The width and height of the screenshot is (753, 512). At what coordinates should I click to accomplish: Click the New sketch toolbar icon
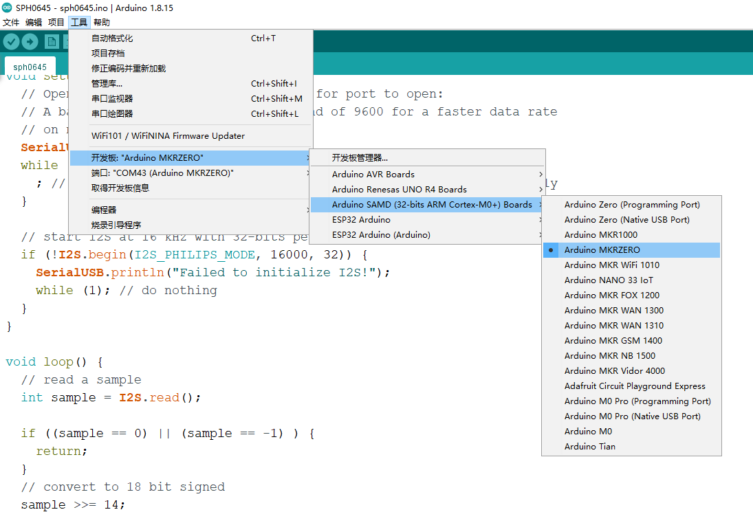52,42
